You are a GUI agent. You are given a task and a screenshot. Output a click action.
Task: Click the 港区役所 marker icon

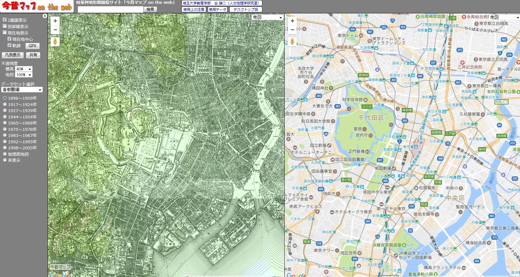(360, 253)
